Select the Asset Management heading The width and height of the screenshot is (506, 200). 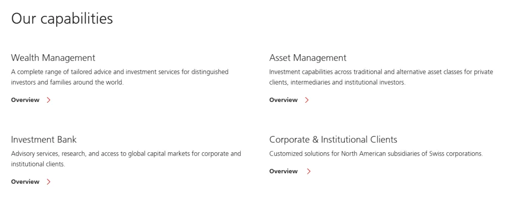(x=308, y=57)
